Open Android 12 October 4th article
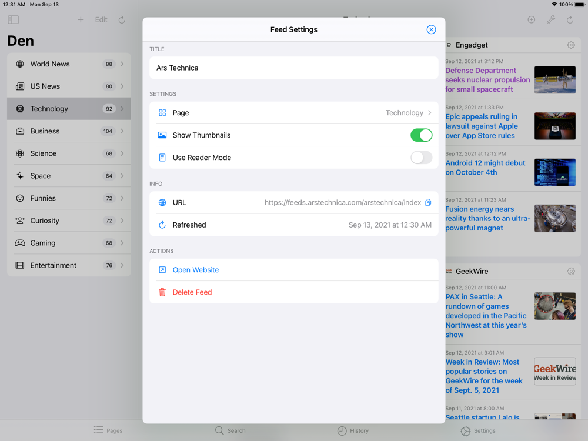This screenshot has width=588, height=441. pos(485,168)
